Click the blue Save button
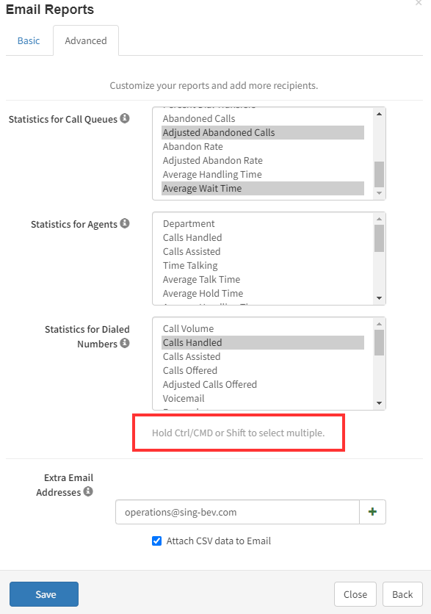This screenshot has width=431, height=614. point(44,594)
